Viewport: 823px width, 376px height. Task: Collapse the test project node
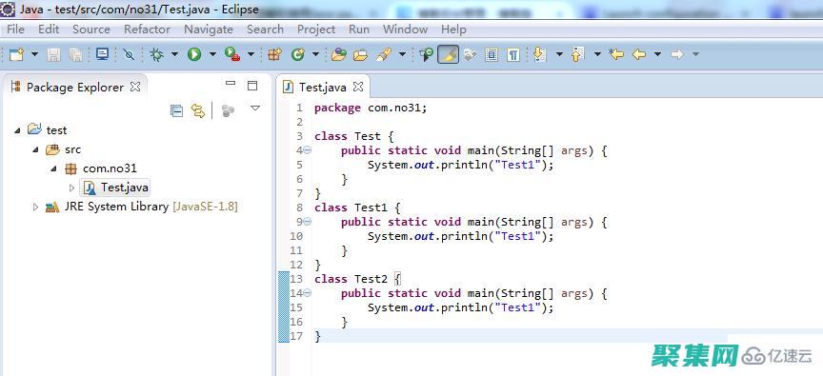17,130
